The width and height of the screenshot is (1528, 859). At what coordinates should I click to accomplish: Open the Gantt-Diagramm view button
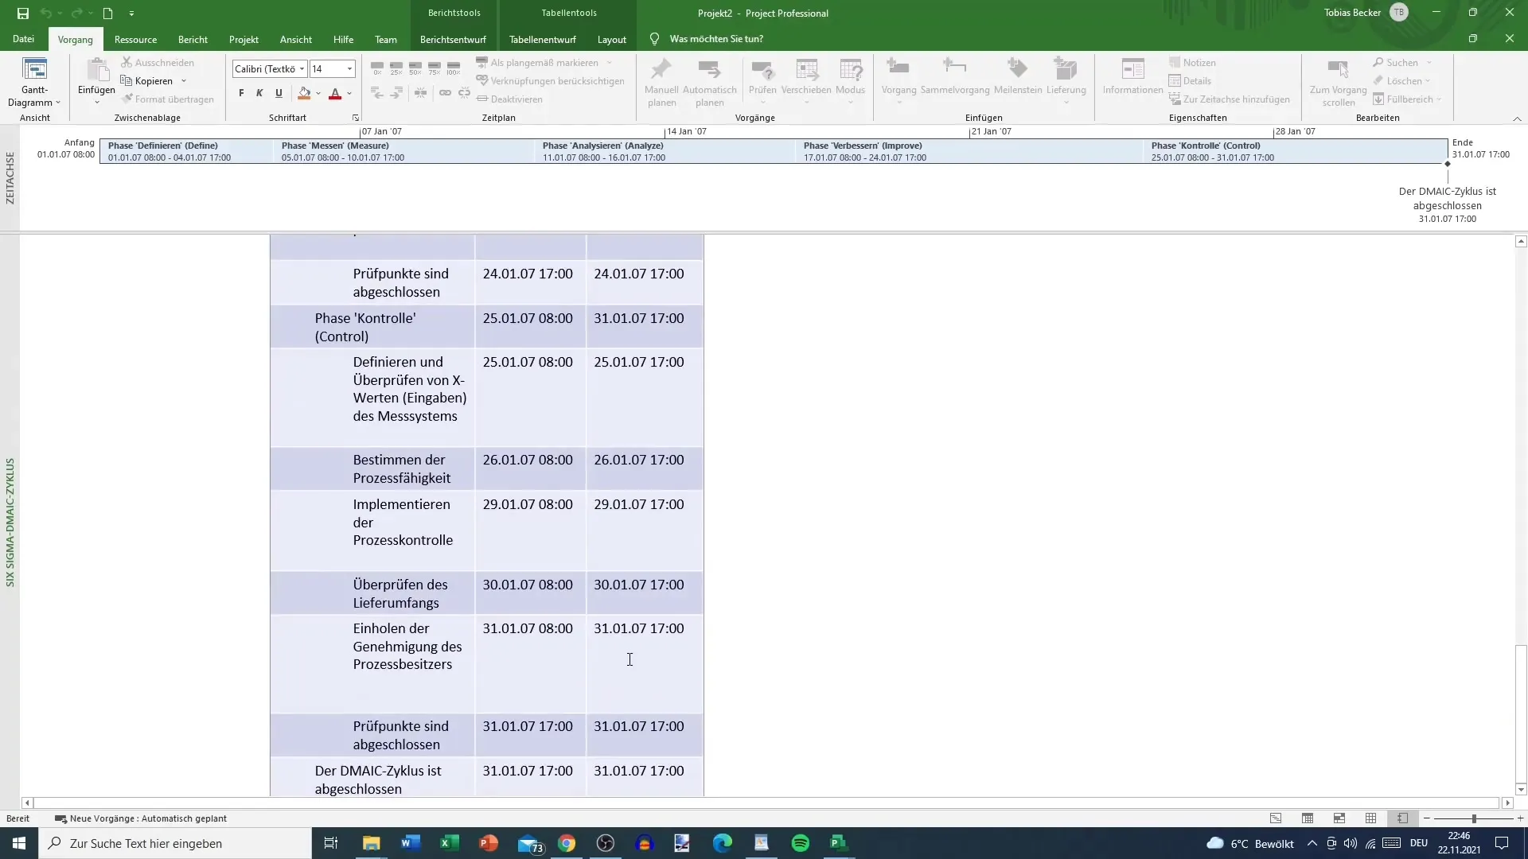point(34,83)
